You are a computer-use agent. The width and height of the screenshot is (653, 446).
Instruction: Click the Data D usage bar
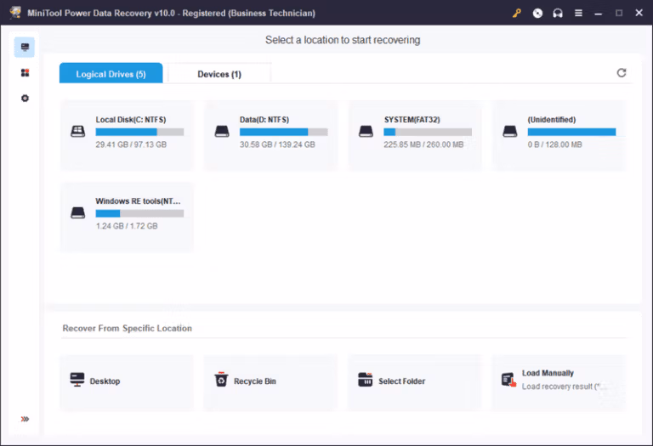point(284,132)
